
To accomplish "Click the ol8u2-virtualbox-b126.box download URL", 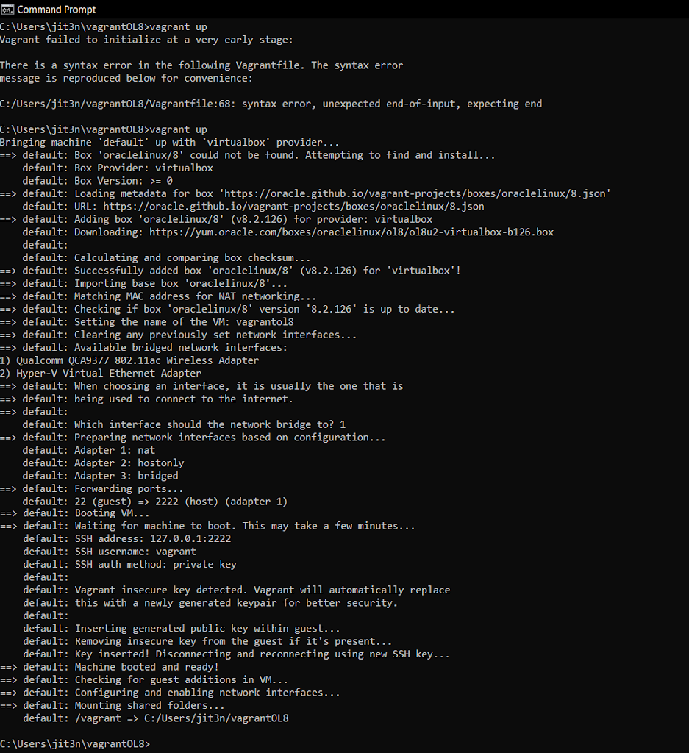I will click(x=351, y=232).
